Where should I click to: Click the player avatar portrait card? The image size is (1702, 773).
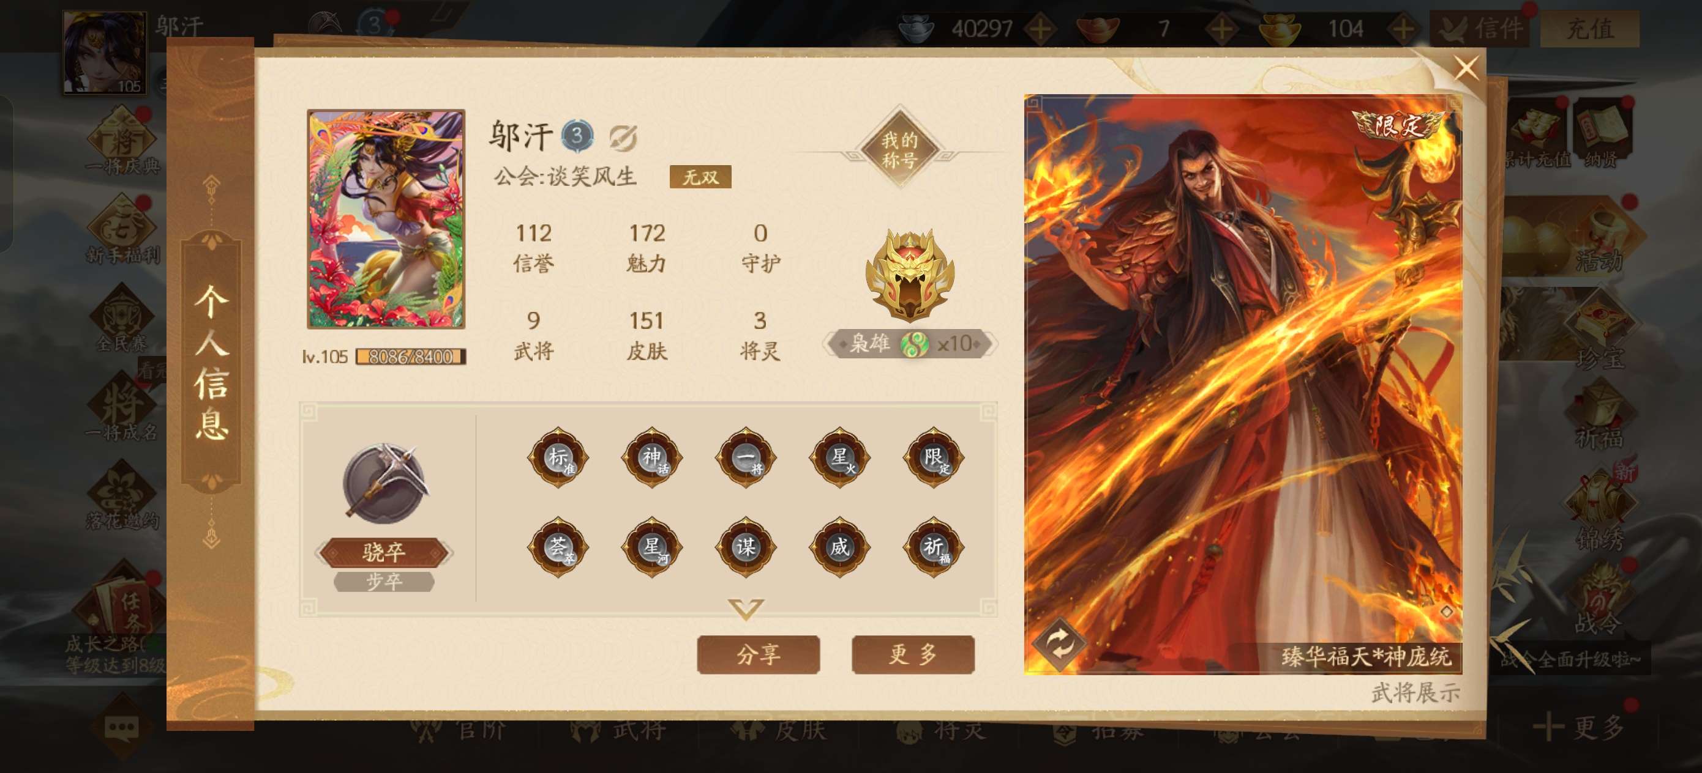(386, 219)
